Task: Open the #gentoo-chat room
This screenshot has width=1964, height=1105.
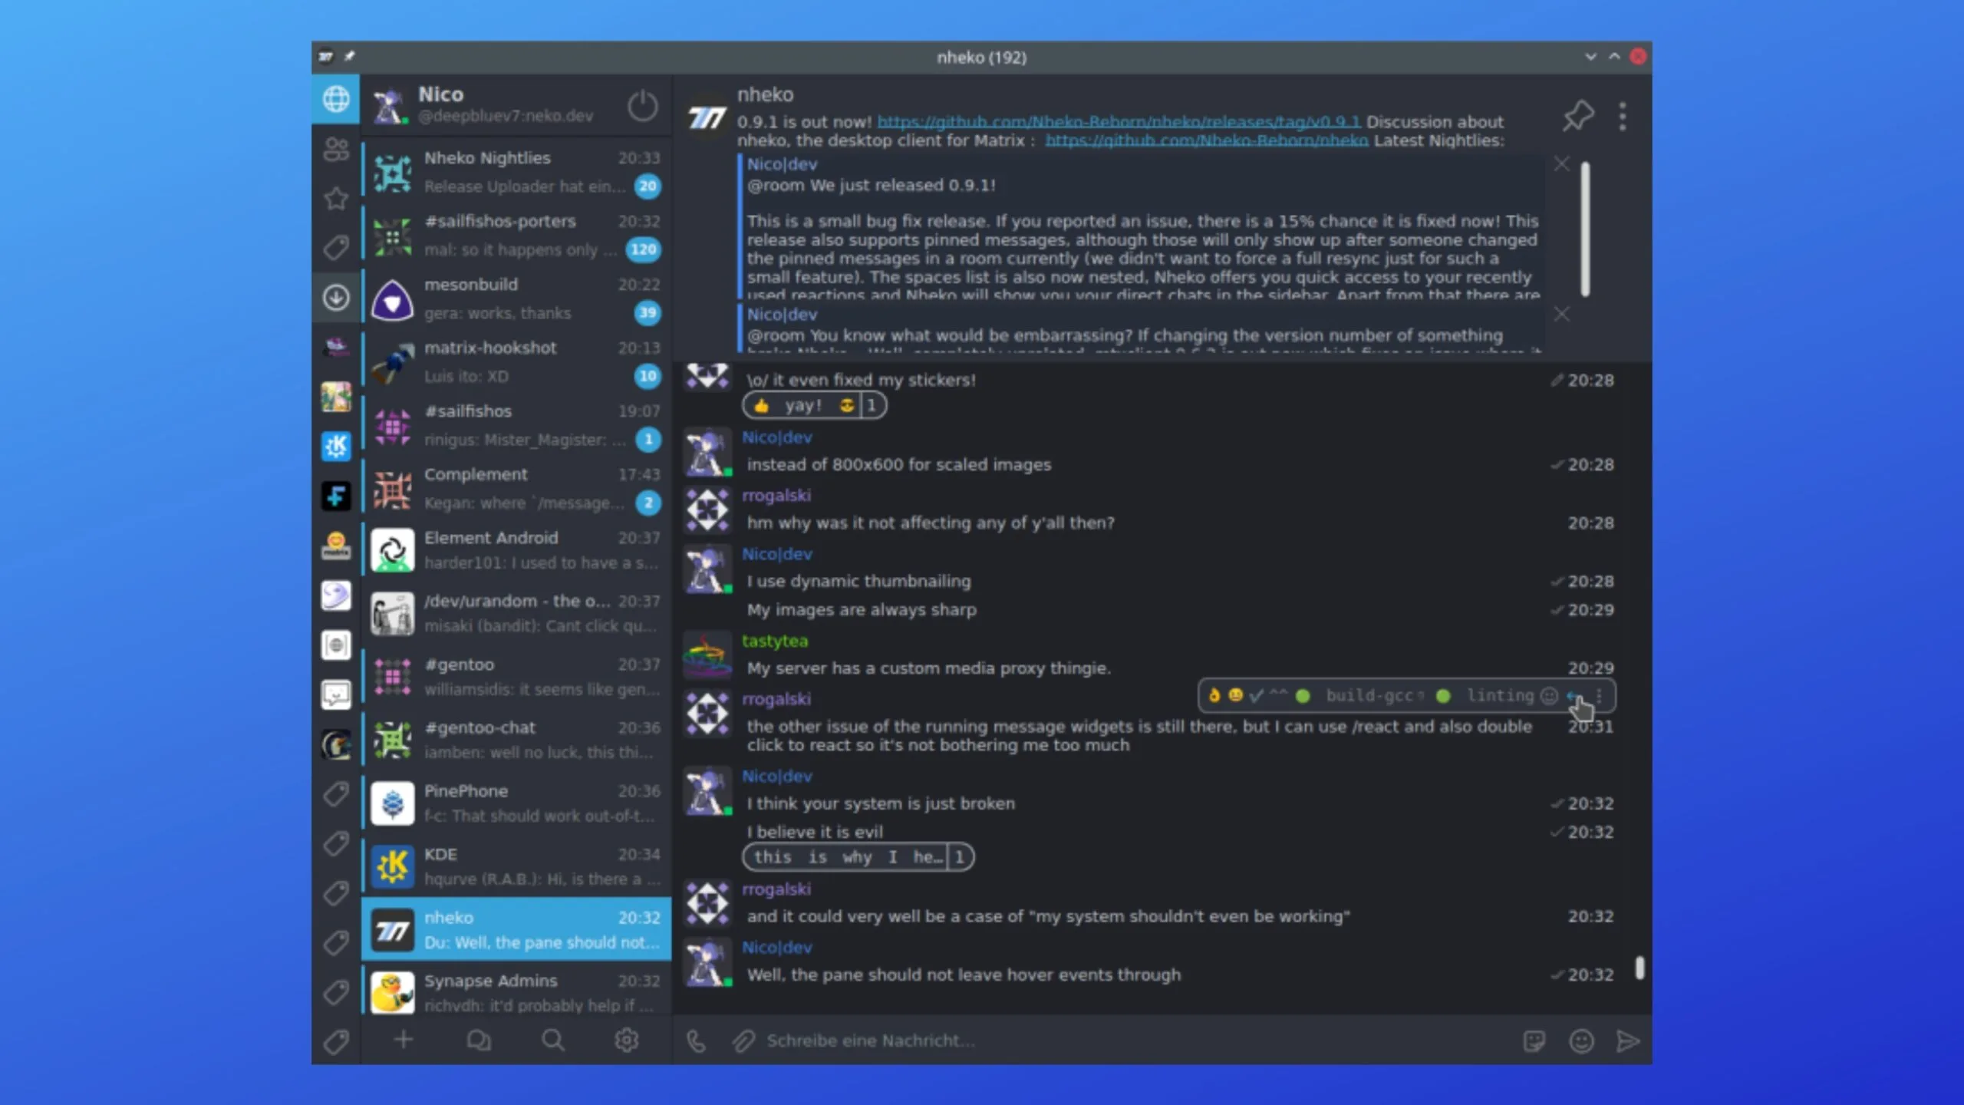Action: tap(516, 740)
